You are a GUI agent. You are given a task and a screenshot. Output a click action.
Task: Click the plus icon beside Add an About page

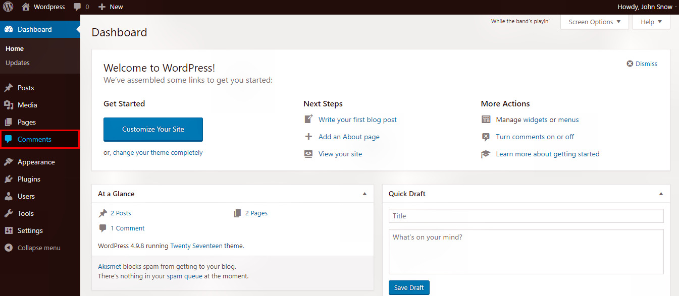(308, 137)
